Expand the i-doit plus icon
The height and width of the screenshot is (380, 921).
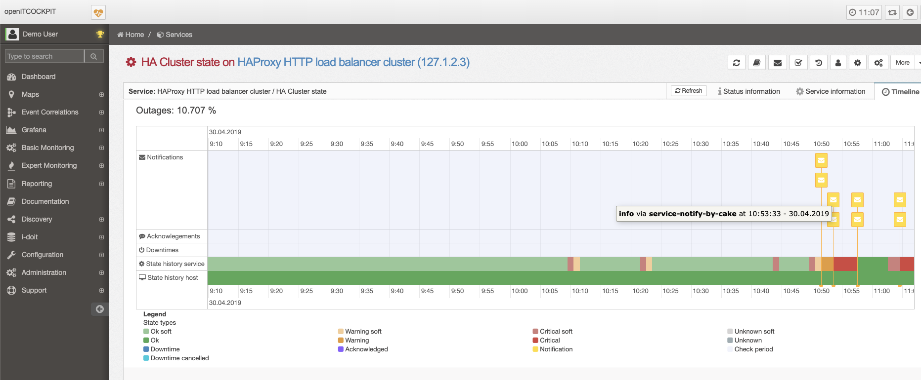(x=101, y=237)
